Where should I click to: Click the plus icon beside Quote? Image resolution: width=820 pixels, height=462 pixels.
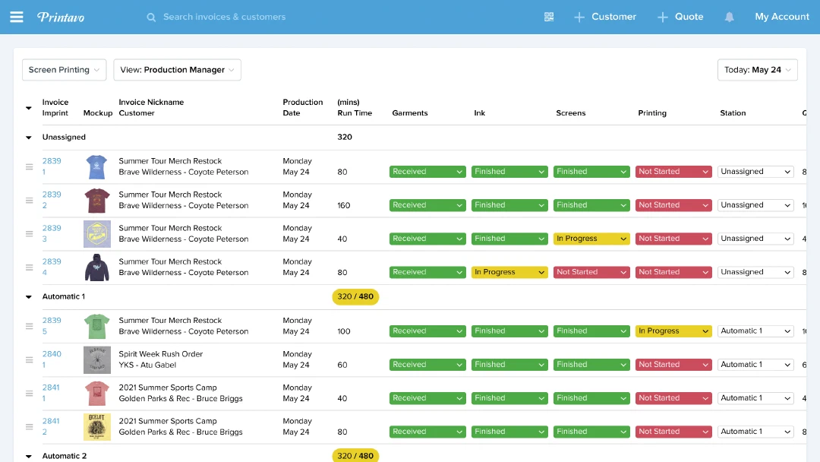(663, 17)
